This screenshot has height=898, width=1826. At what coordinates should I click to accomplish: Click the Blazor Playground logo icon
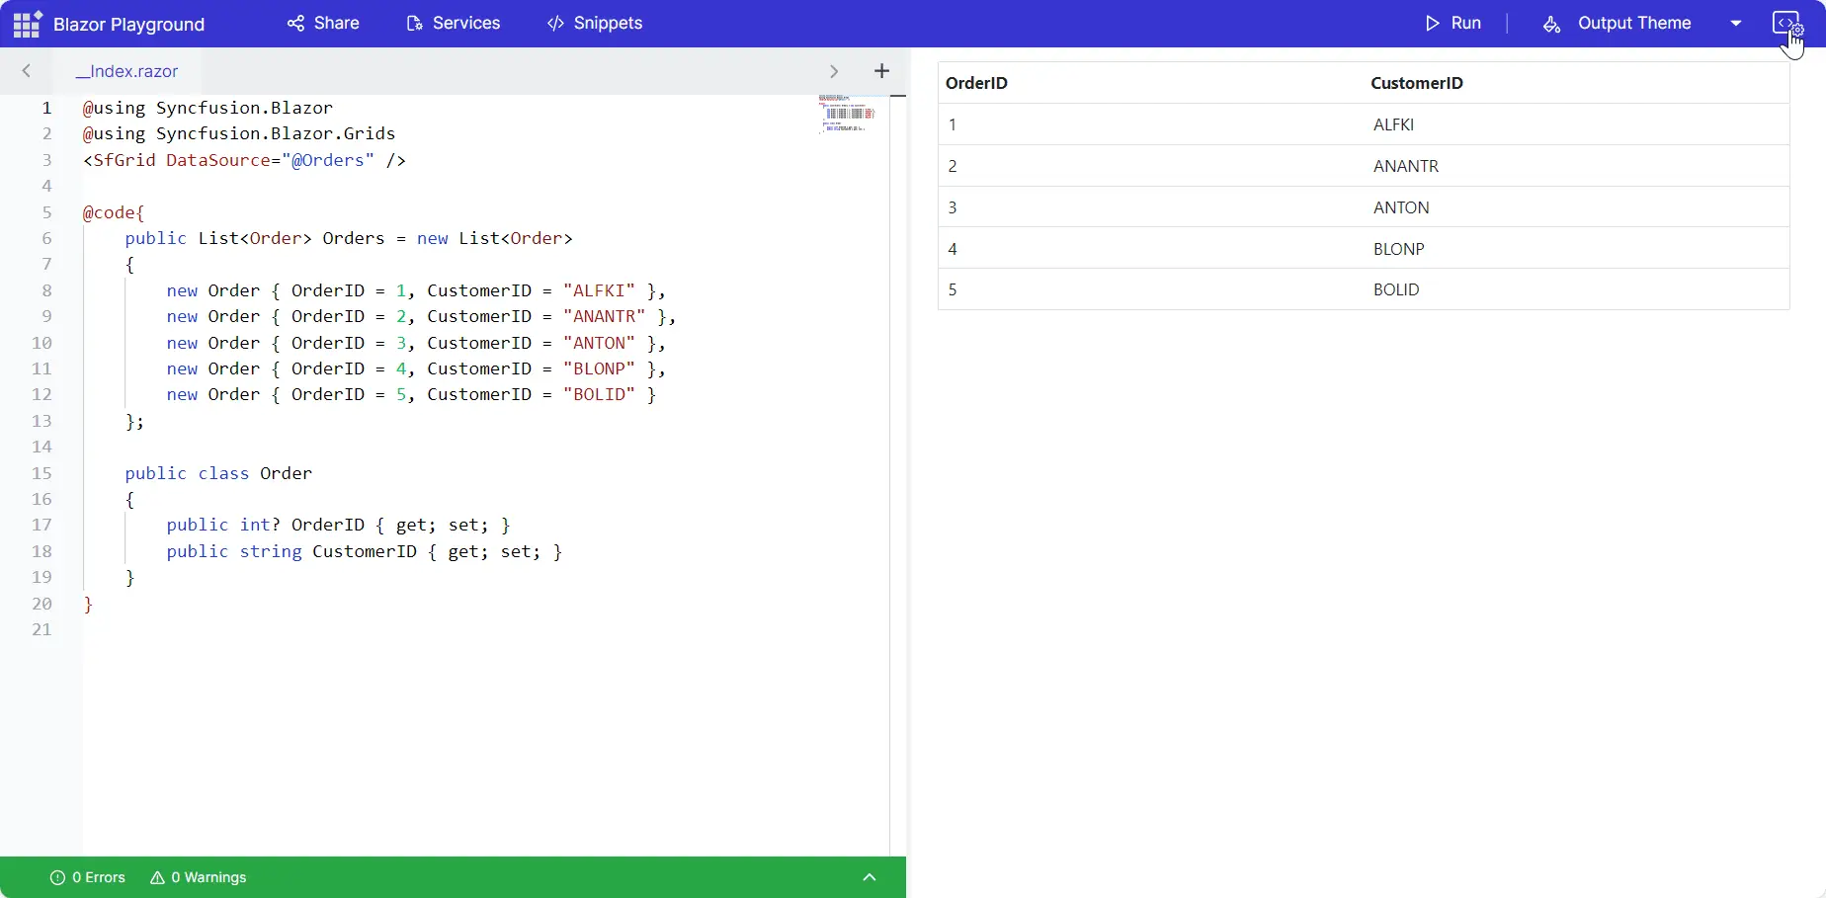point(27,23)
